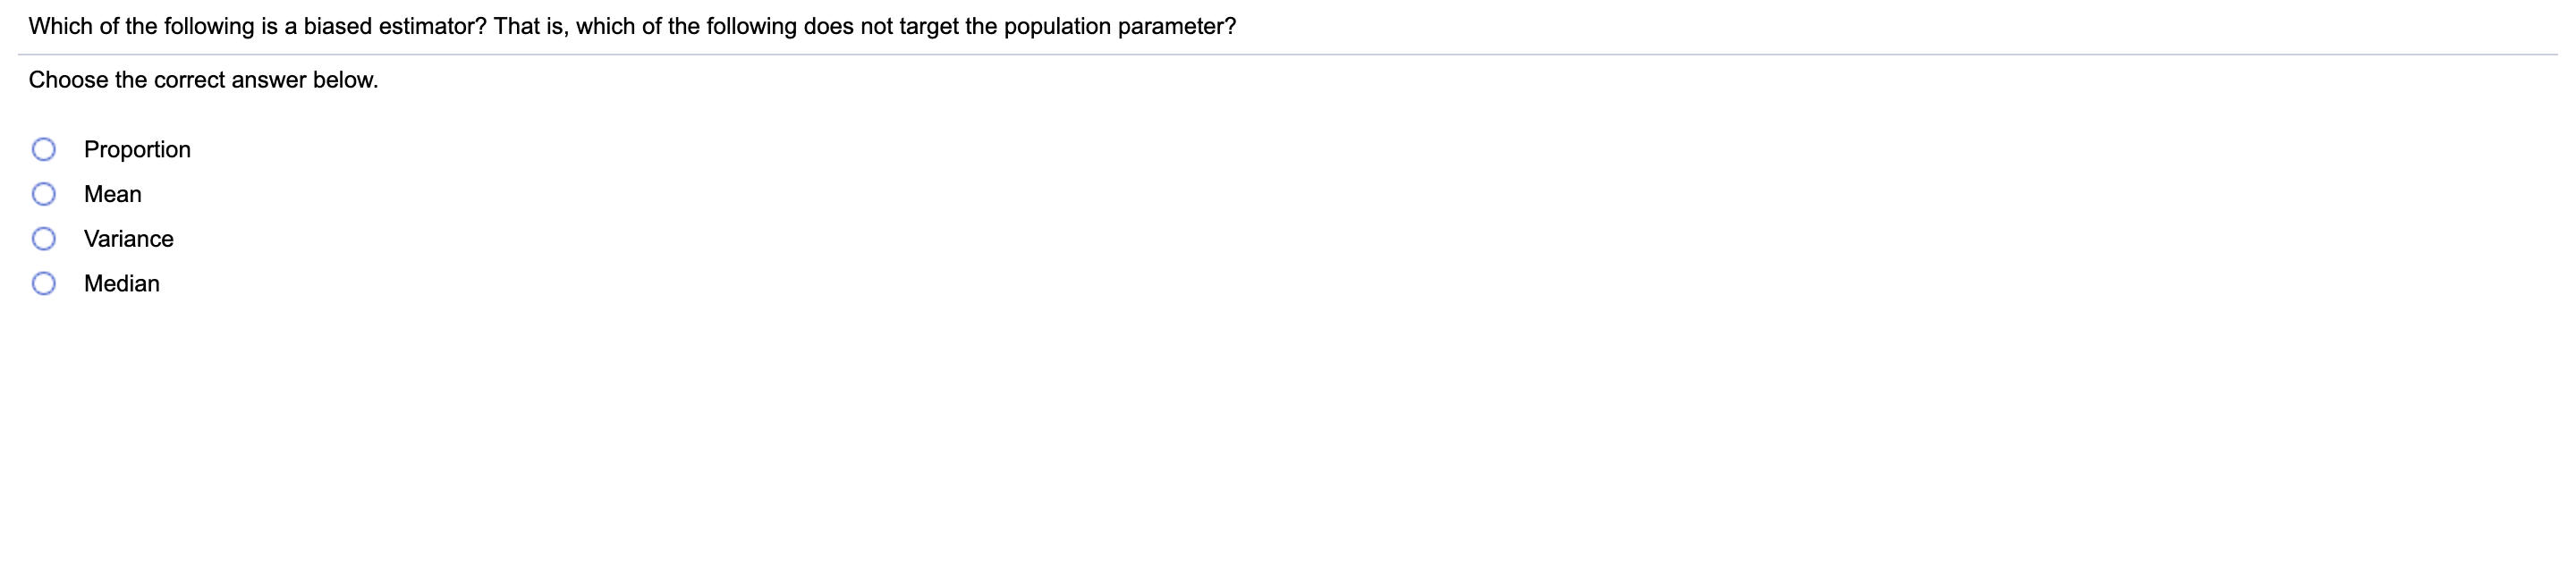Select the first answer option circle

click(44, 150)
